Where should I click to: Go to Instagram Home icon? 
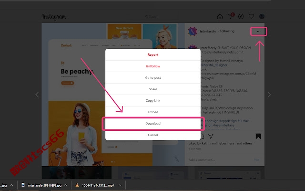coord(220,17)
